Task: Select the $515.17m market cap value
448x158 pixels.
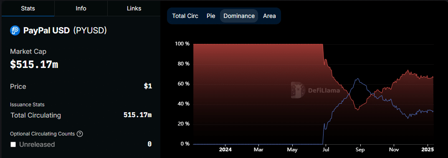Action: click(34, 65)
